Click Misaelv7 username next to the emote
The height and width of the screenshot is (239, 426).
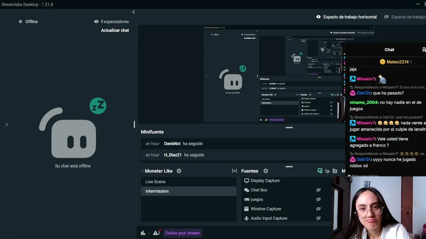pyautogui.click(x=366, y=79)
